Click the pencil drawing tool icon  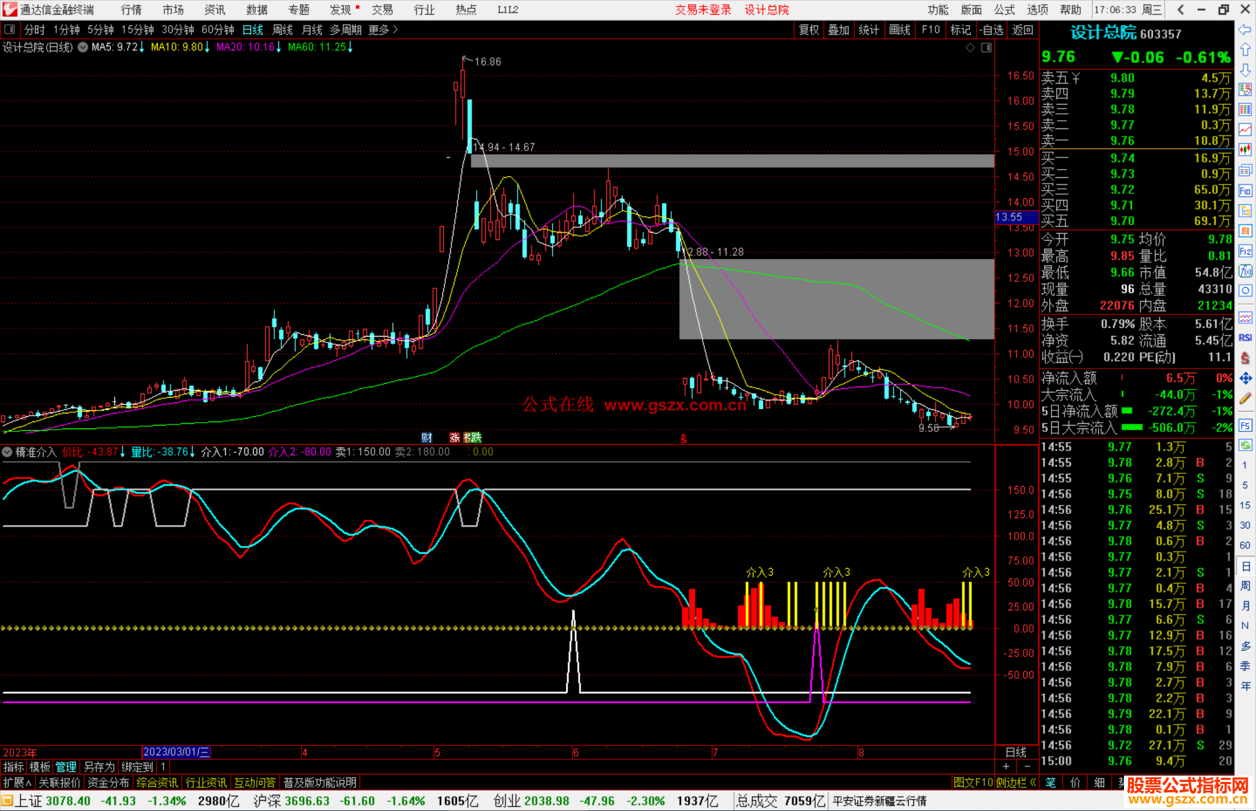click(1245, 398)
